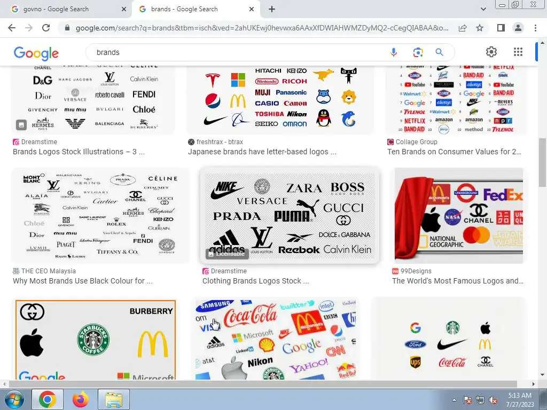The width and height of the screenshot is (547, 410).
Task: Open 'Clothing Brands Logos Stock' link
Action: (x=256, y=281)
